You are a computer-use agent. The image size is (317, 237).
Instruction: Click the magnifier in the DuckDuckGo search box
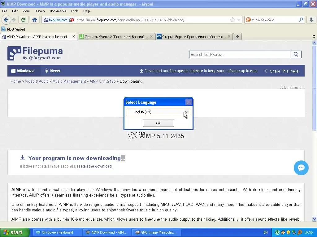pyautogui.click(x=301, y=20)
